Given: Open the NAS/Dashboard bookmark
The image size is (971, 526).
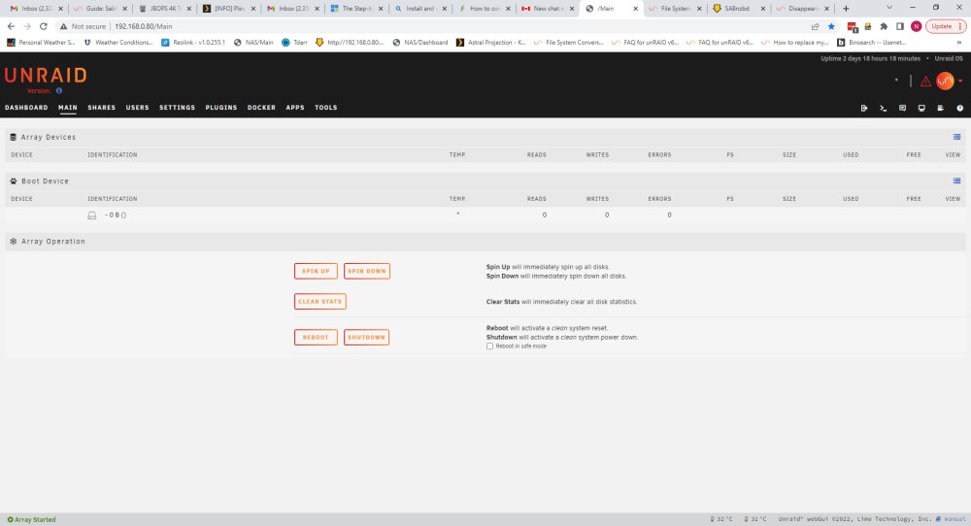Looking at the screenshot, I should (420, 42).
